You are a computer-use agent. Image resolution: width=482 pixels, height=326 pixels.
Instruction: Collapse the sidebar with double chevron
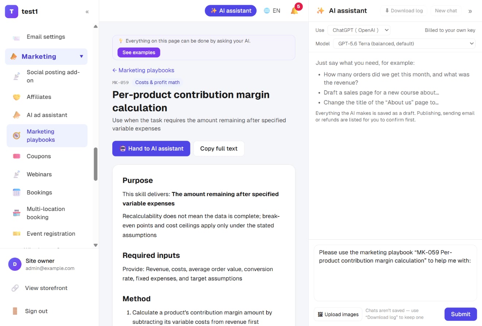coord(87,12)
